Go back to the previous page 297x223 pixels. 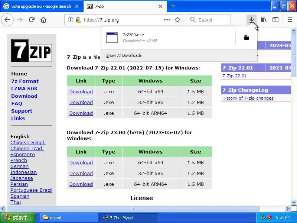[7, 20]
